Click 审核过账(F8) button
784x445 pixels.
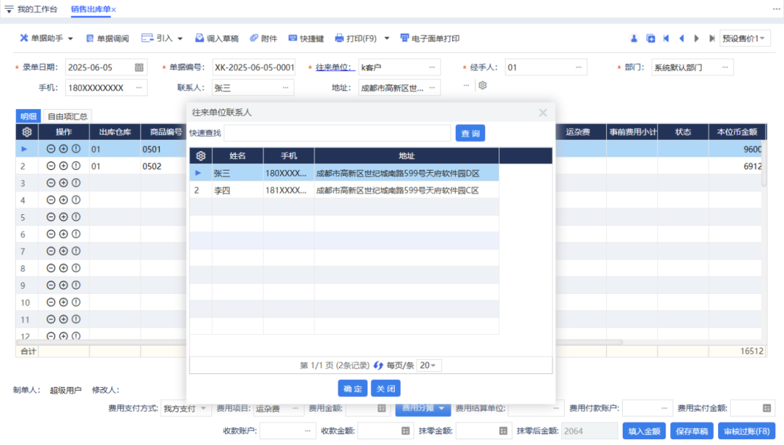coord(748,430)
